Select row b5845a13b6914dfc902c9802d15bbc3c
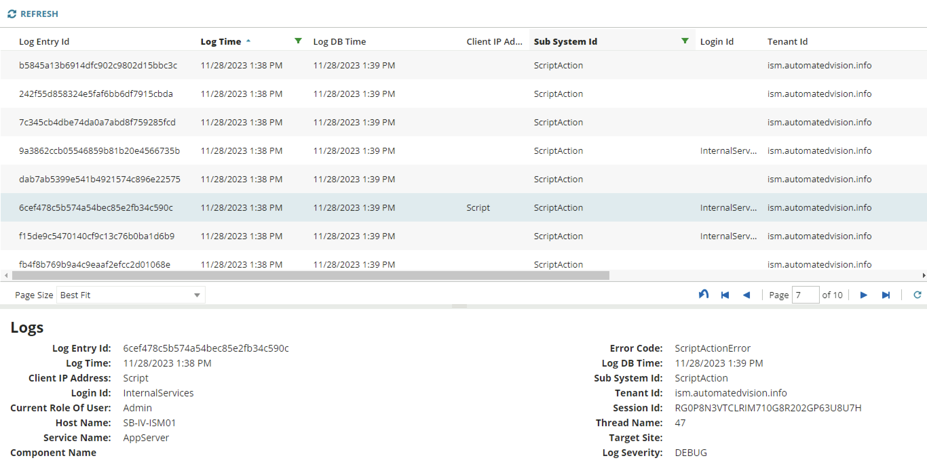 pyautogui.click(x=463, y=65)
